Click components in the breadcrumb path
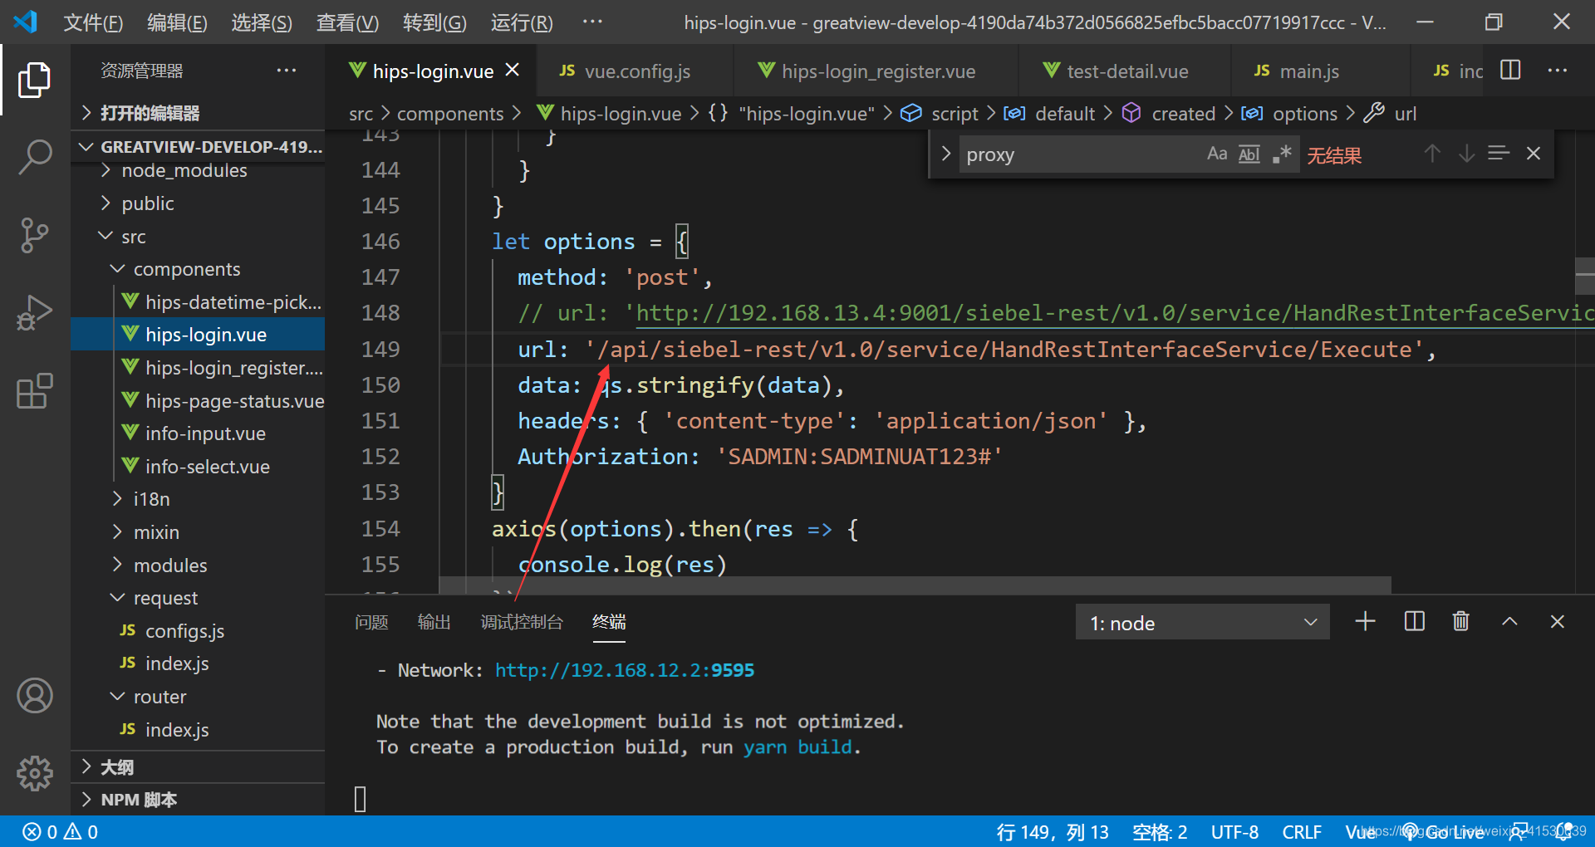The height and width of the screenshot is (847, 1595). coord(450,114)
